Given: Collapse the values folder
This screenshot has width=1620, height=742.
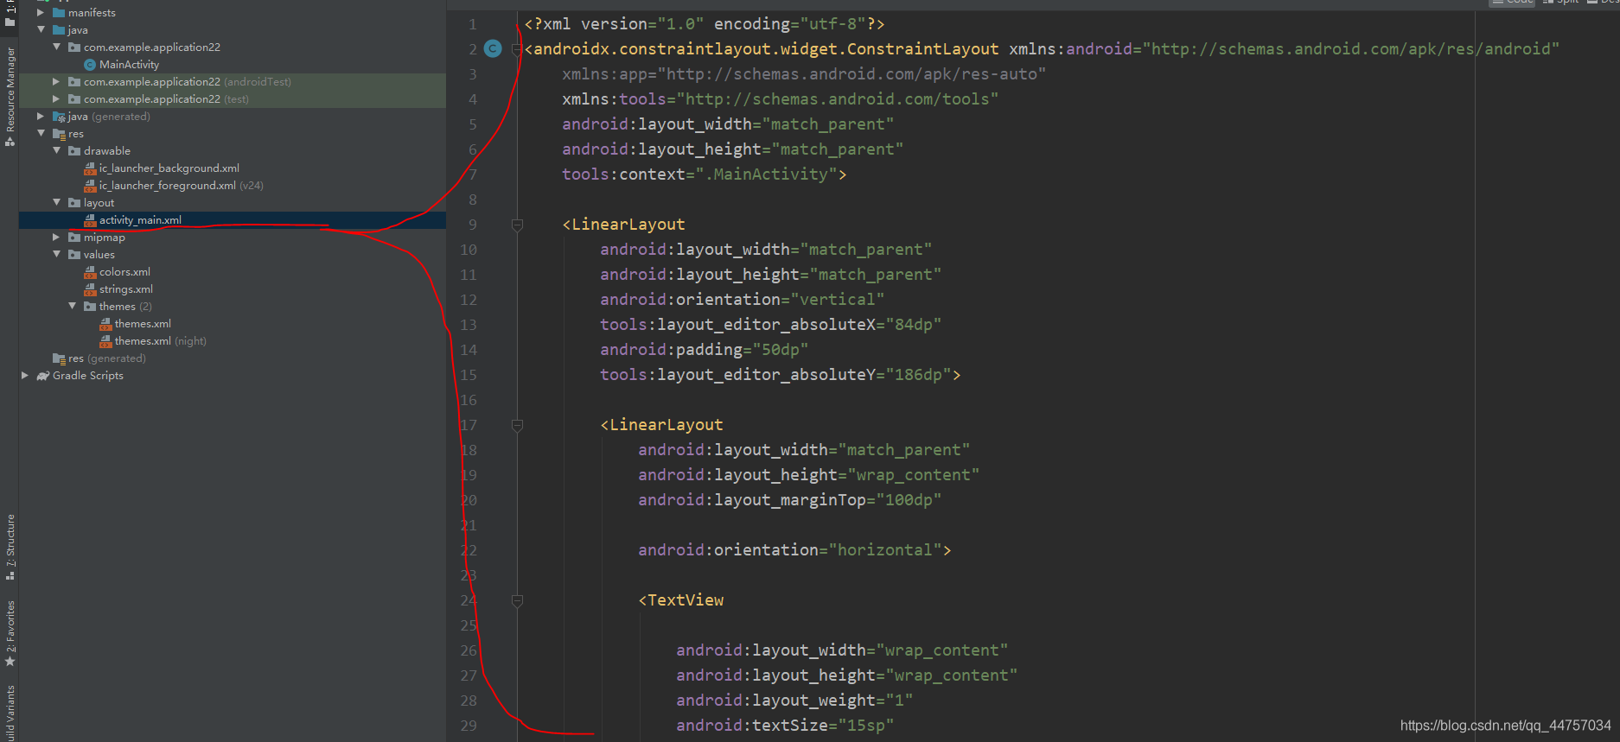Looking at the screenshot, I should click(x=56, y=254).
